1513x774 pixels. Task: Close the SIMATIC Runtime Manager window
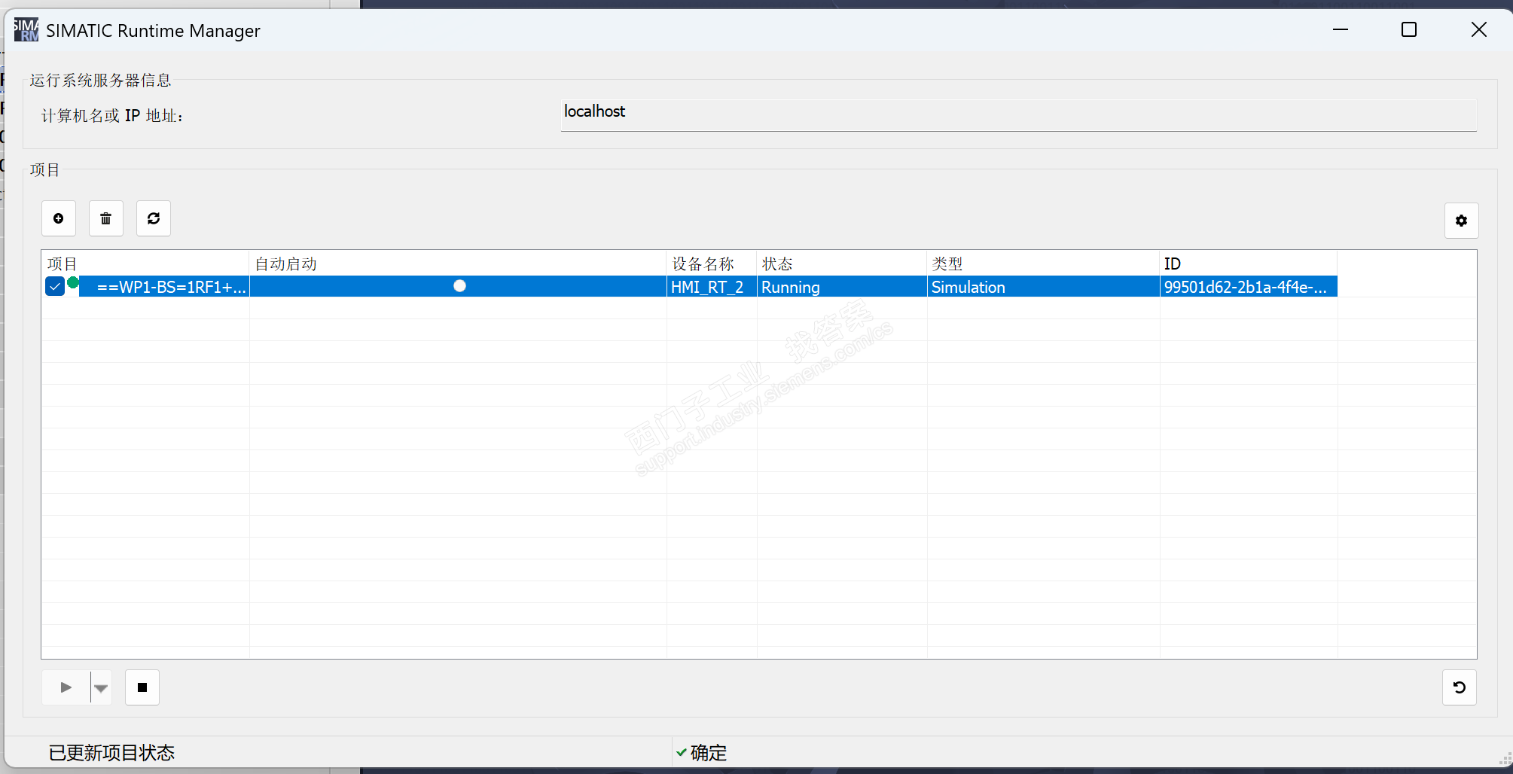coord(1479,30)
